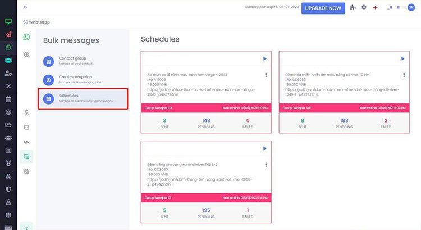Open the calendar icon in dark sidebar

(x=8, y=100)
